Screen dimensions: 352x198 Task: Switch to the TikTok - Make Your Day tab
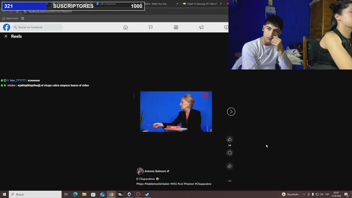click(158, 4)
